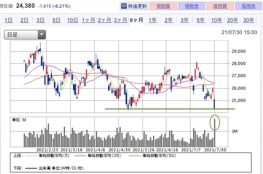The width and height of the screenshot is (263, 174).
Task: Click the change value -1,615 (-6.21%)
Action: coord(54,6)
